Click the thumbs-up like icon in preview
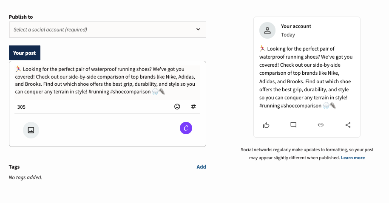 266,125
